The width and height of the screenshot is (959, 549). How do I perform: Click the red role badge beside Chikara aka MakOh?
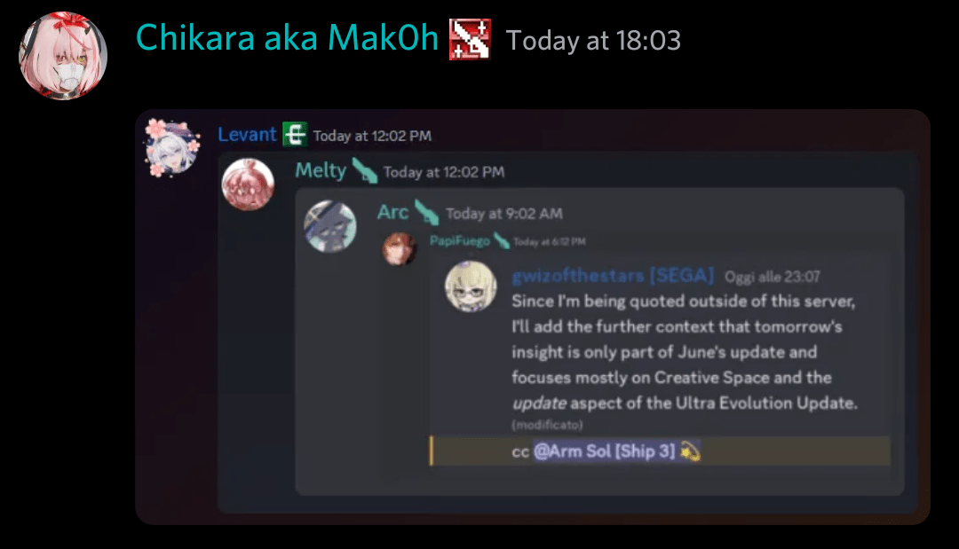(470, 39)
